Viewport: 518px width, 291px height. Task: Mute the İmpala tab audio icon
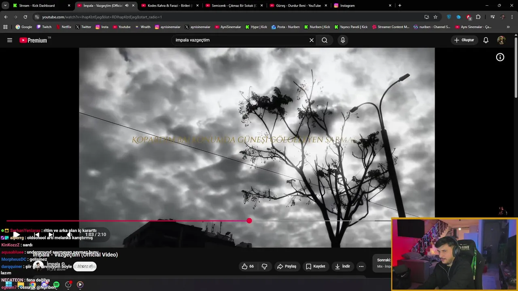(x=127, y=6)
